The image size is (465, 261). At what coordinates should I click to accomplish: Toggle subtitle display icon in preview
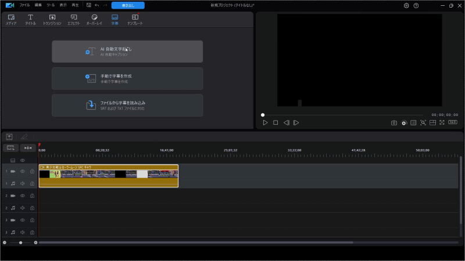413,122
